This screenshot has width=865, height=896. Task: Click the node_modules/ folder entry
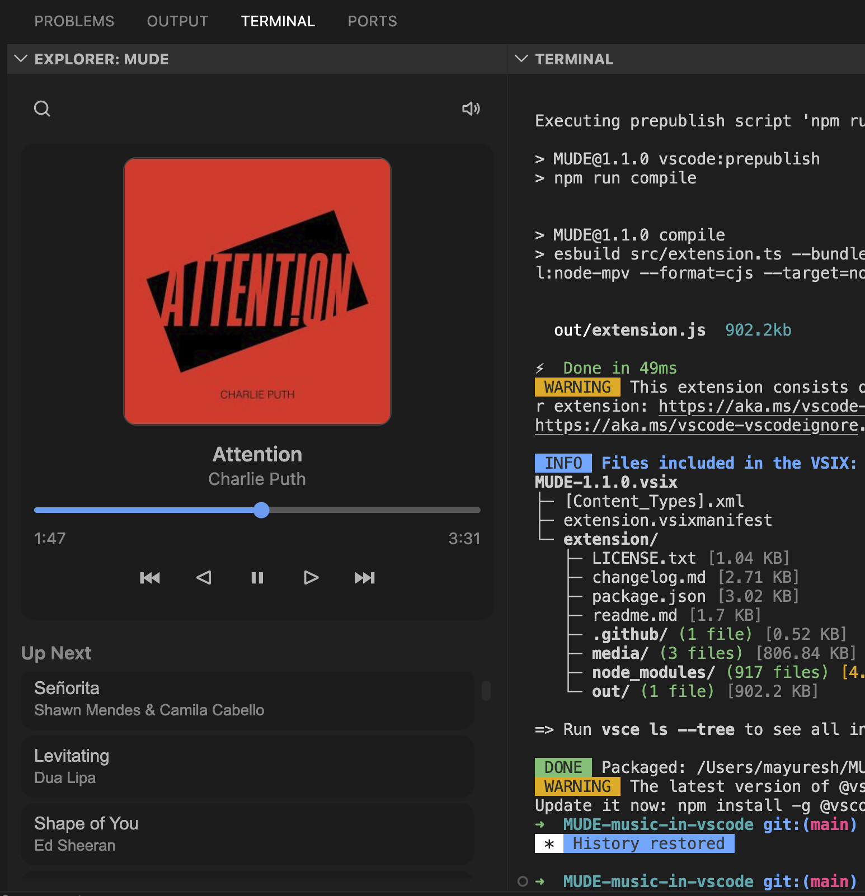tap(654, 672)
